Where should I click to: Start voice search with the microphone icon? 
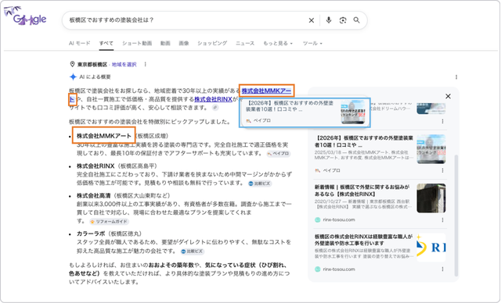click(x=329, y=20)
